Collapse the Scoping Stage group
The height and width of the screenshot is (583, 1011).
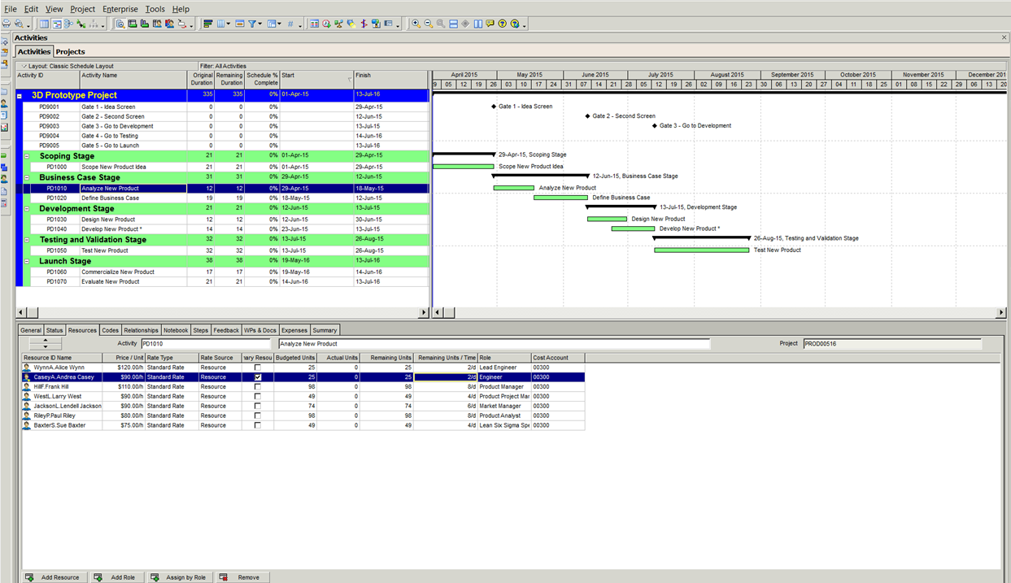pyautogui.click(x=27, y=156)
